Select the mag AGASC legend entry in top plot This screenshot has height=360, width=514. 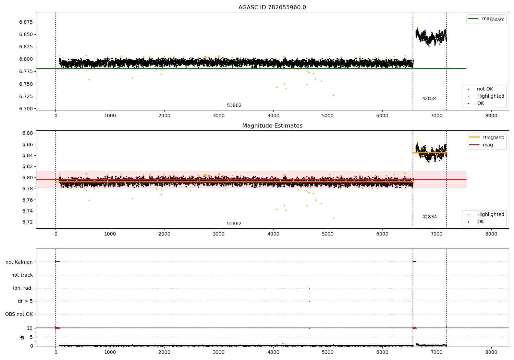point(486,19)
